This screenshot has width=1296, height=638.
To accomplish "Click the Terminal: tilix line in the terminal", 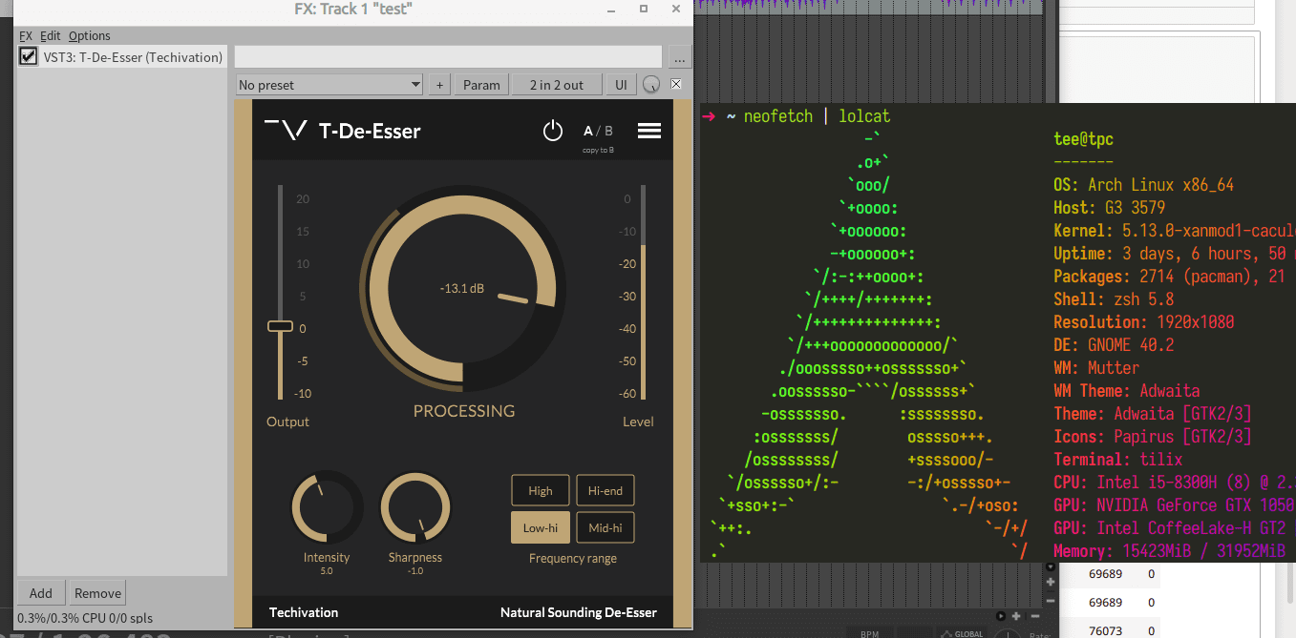I will pyautogui.click(x=1118, y=460).
